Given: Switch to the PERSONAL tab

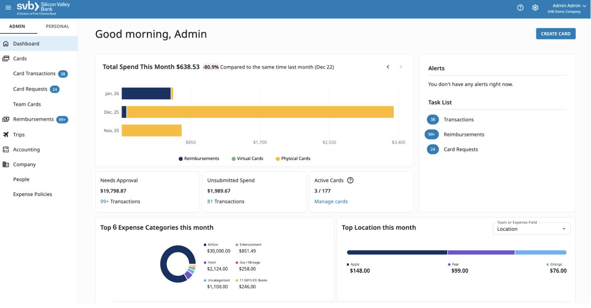Looking at the screenshot, I should point(57,26).
